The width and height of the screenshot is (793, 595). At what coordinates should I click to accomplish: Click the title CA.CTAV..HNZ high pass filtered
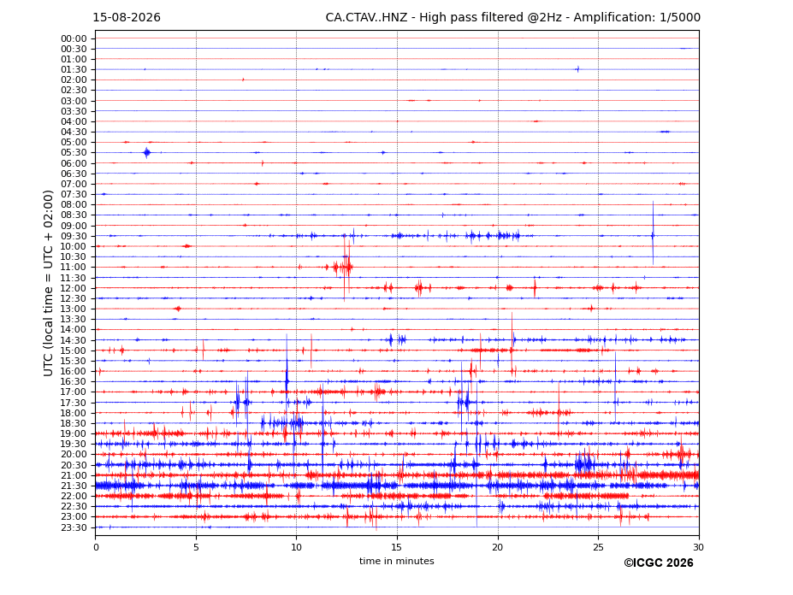pyautogui.click(x=512, y=18)
